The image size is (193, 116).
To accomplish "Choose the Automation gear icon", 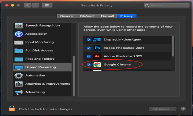I will coord(19,76).
